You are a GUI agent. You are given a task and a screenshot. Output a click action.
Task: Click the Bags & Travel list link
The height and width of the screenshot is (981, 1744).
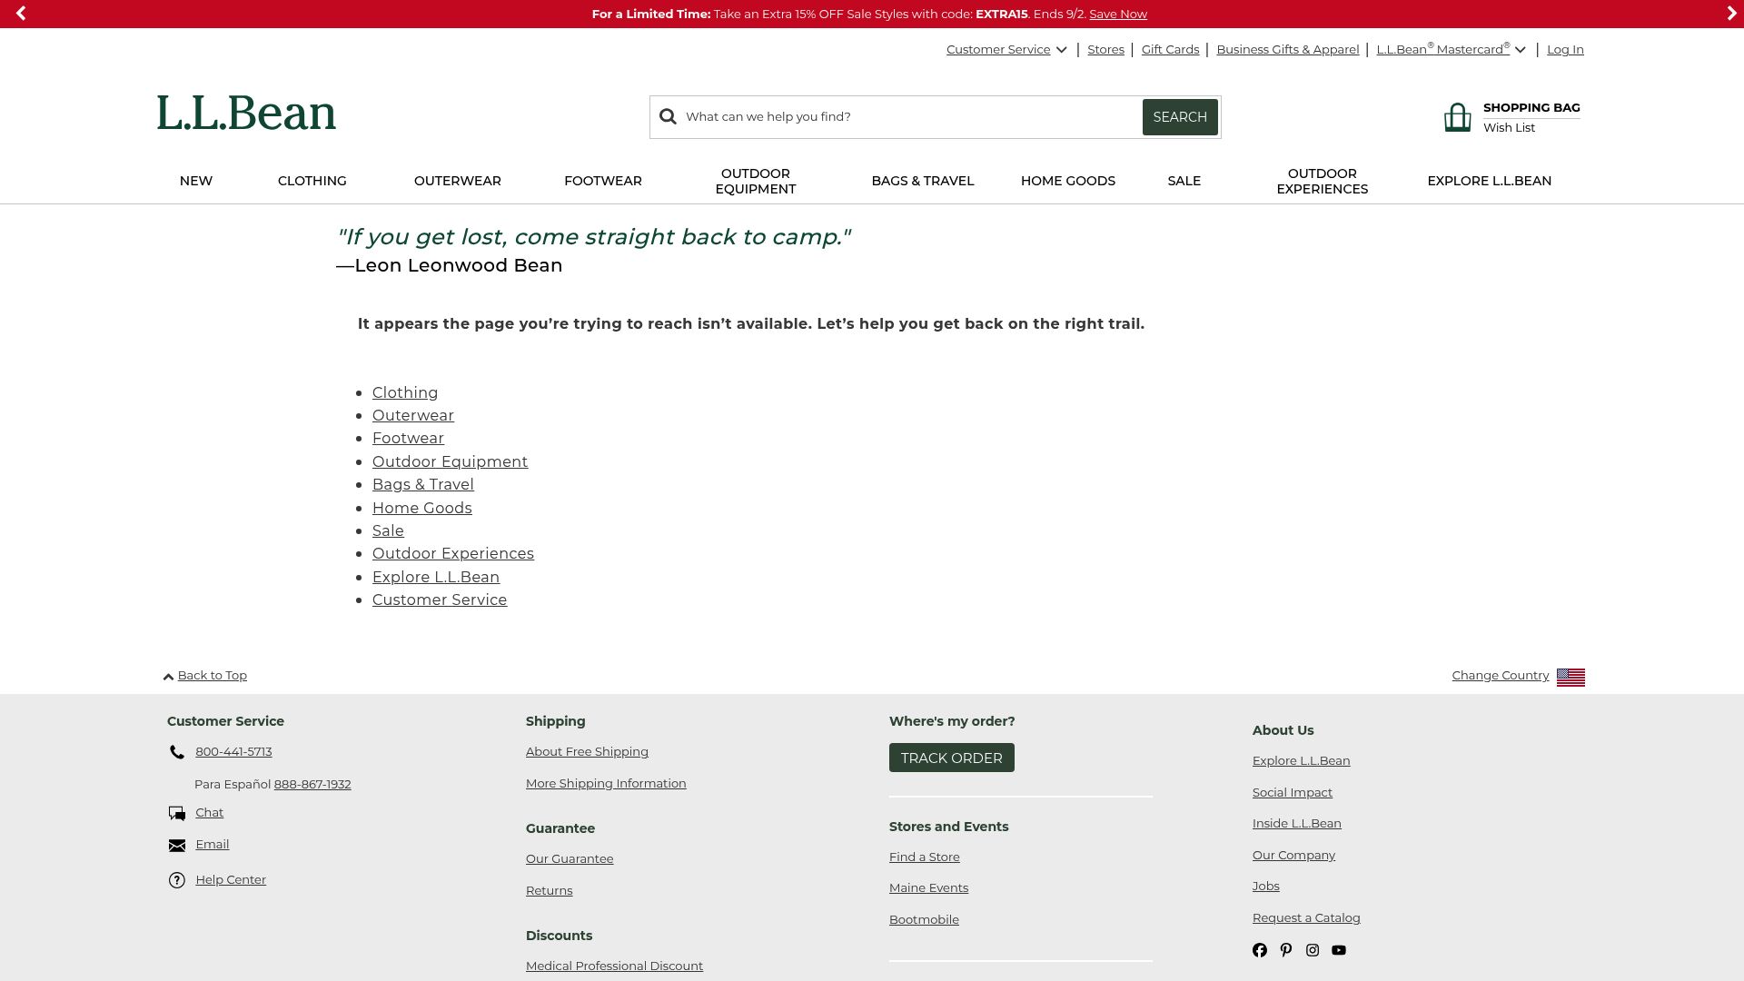click(x=423, y=485)
